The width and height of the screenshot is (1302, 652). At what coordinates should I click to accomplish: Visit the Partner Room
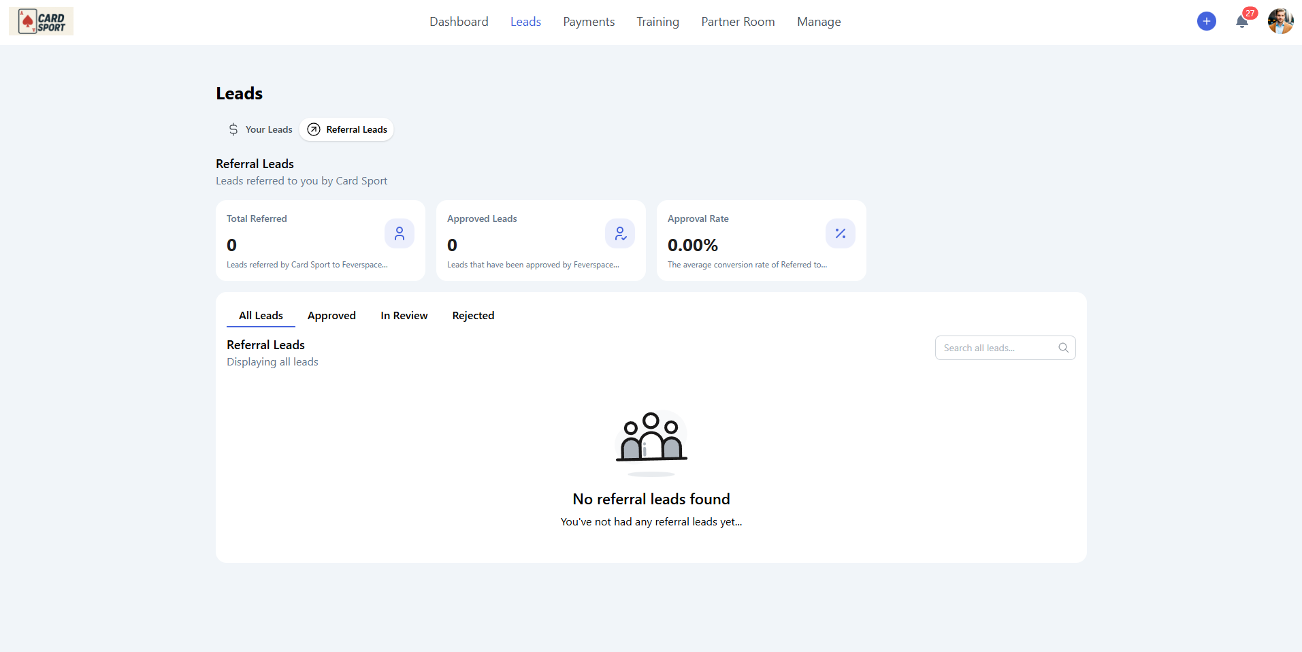(738, 22)
